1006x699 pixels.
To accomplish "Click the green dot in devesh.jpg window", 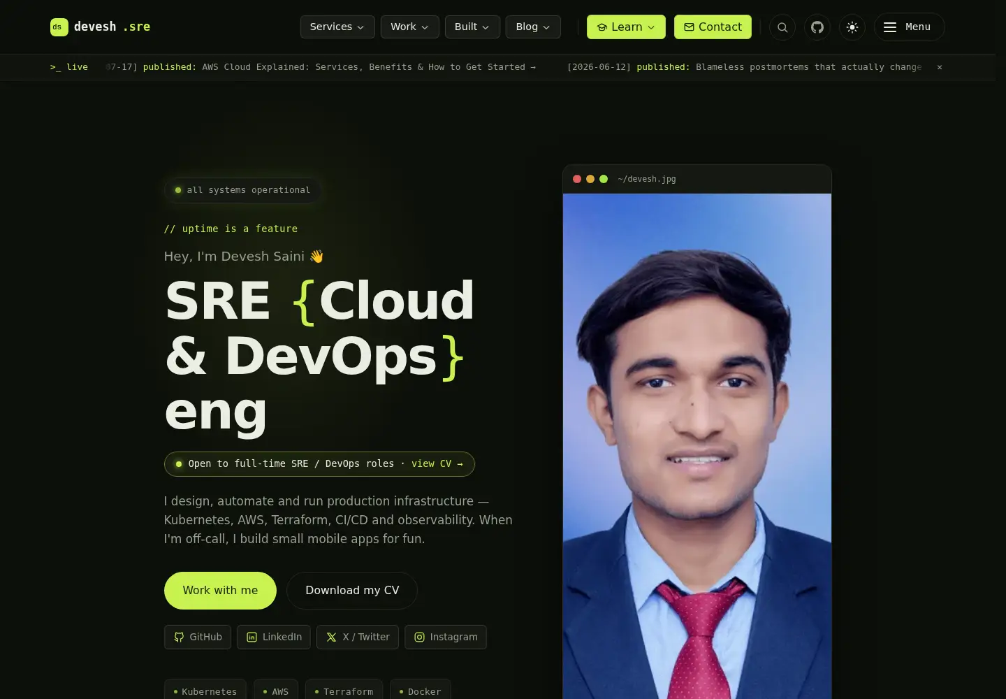I will pyautogui.click(x=604, y=179).
